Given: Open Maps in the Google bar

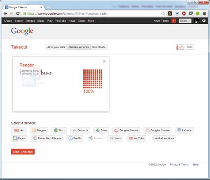Looking at the screenshot, I should coord(41,21).
